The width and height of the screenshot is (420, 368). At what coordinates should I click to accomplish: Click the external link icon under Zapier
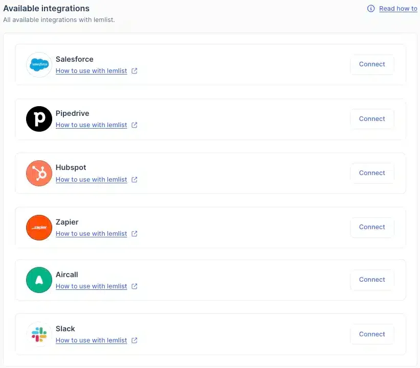click(x=135, y=234)
